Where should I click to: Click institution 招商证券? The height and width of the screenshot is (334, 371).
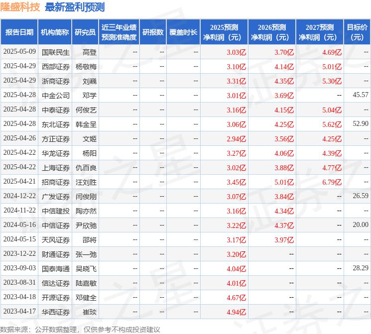pyautogui.click(x=56, y=182)
